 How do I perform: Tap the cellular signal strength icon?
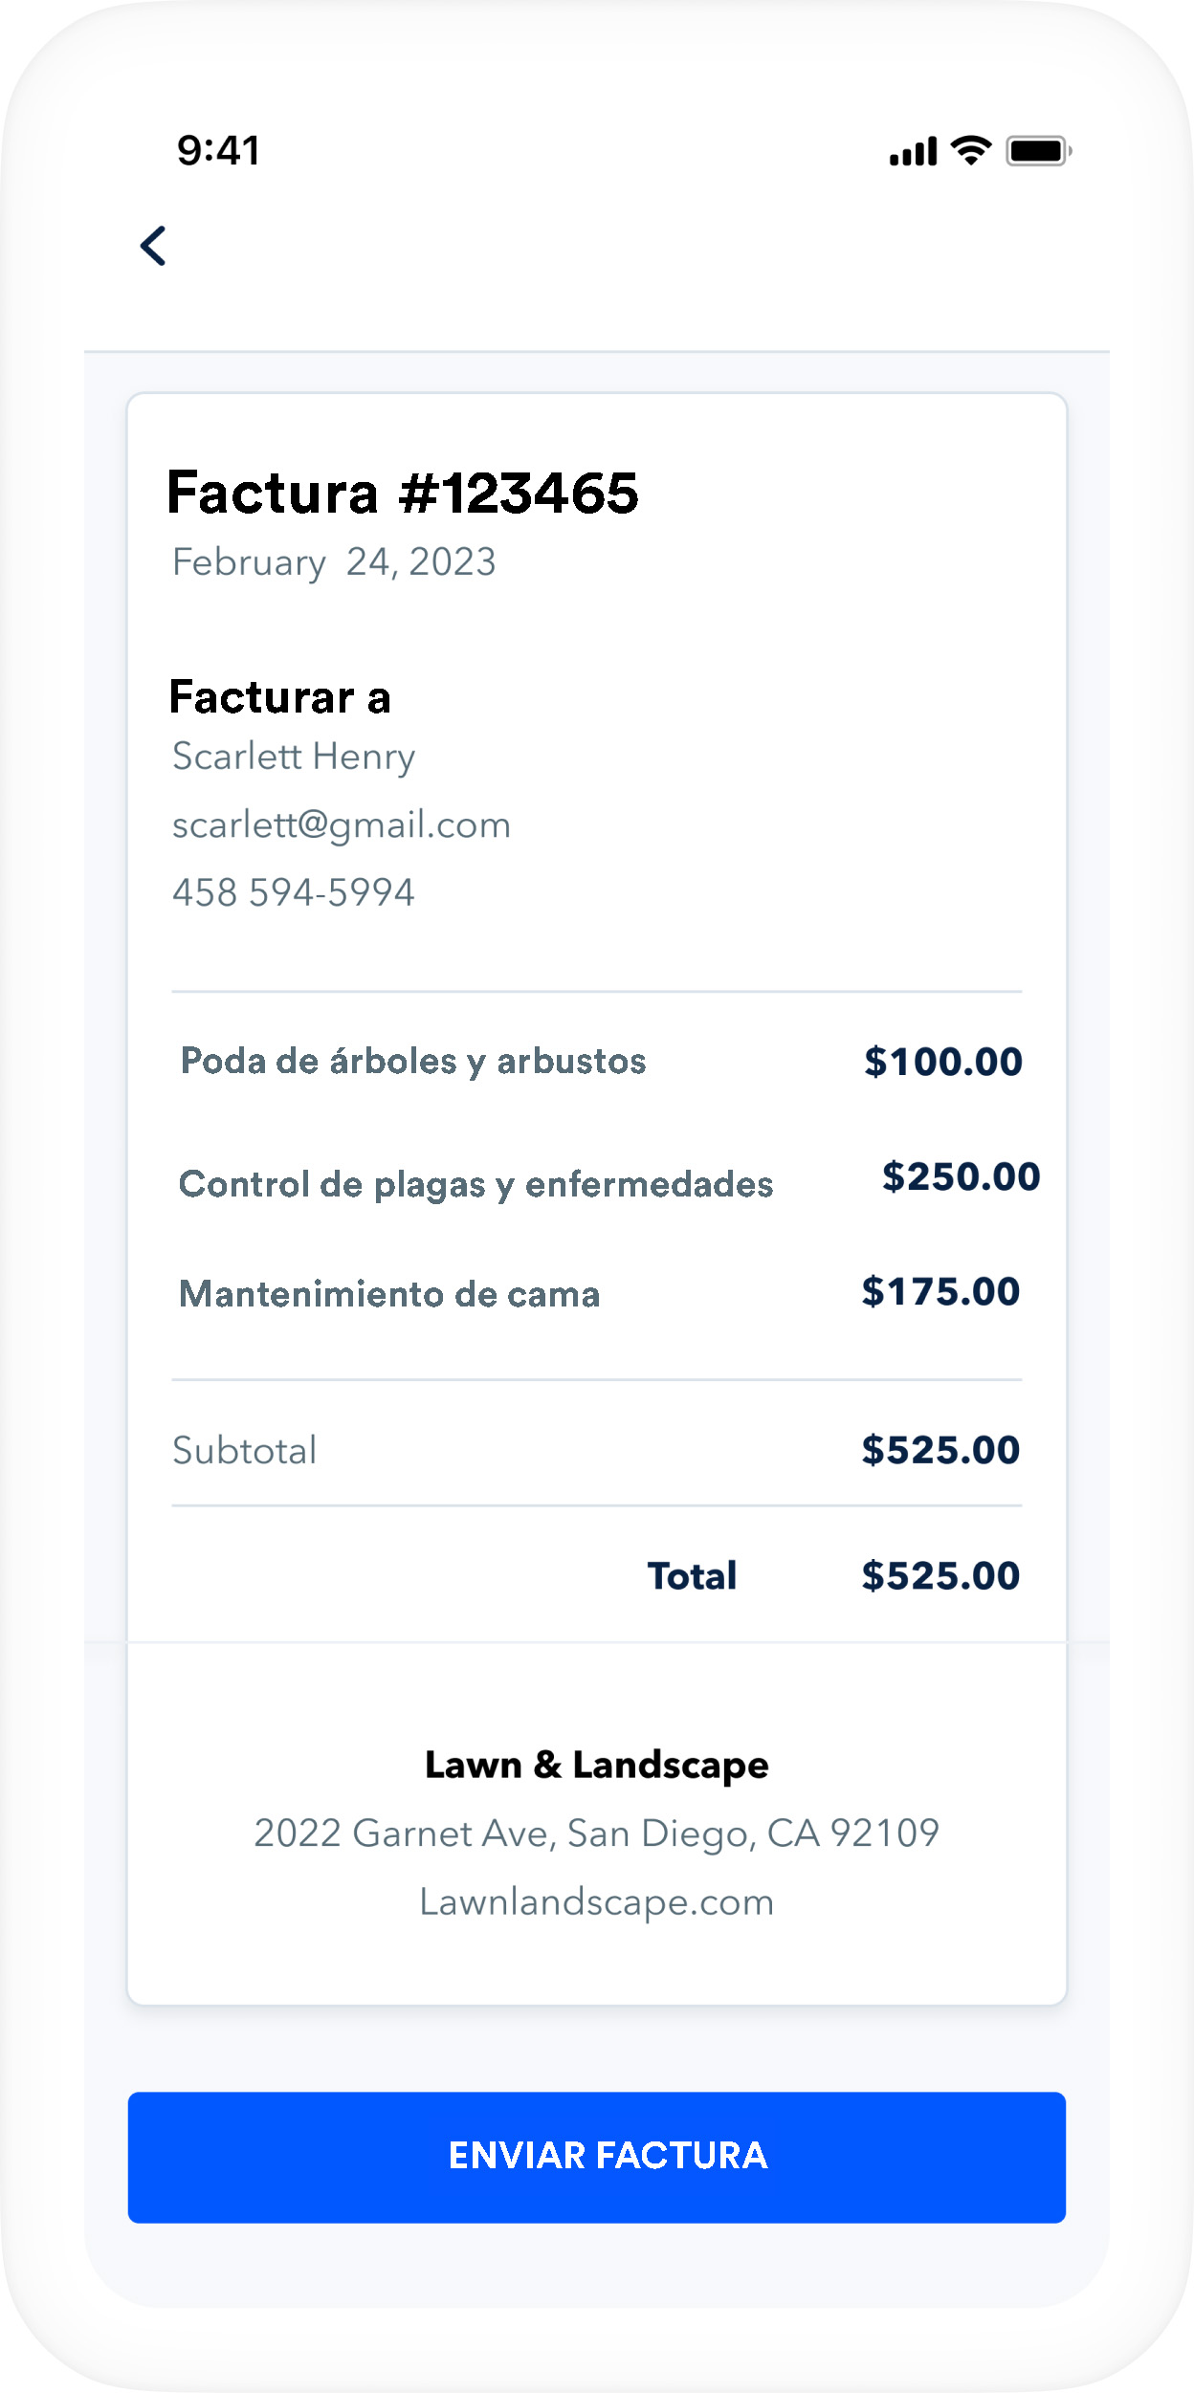click(913, 151)
